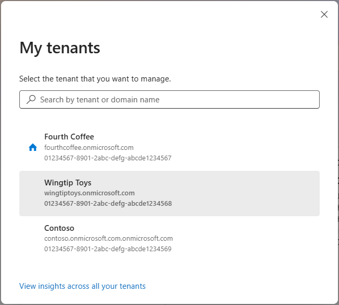Close the My tenants dialog
The height and width of the screenshot is (305, 339).
coord(324,15)
